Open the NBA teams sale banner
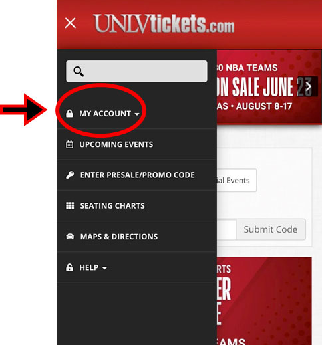Screen dimensions: 322x345 coord(269,86)
